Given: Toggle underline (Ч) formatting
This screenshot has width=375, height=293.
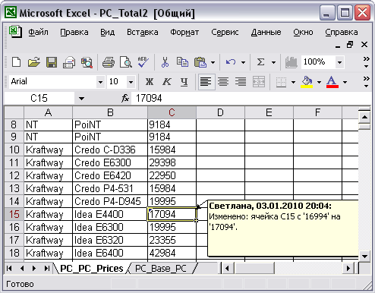Looking at the screenshot, I should pyautogui.click(x=184, y=82).
